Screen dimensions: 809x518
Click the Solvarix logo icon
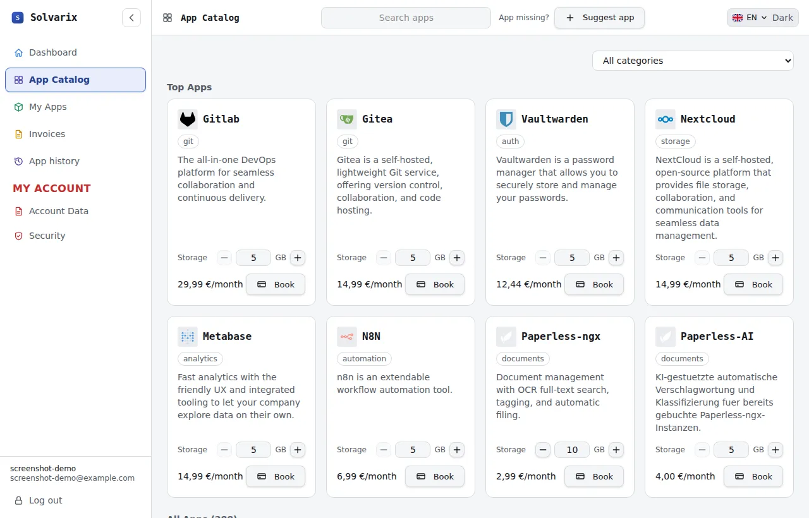point(18,18)
